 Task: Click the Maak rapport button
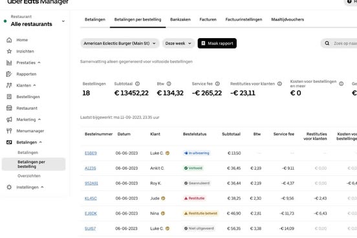point(217,43)
